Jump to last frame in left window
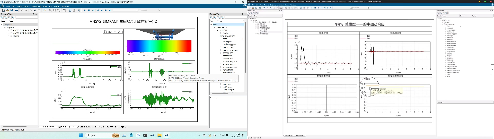The image size is (494, 139). coord(110,10)
